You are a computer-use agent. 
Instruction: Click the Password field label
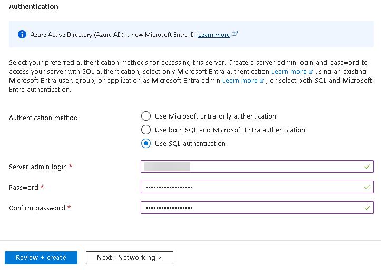(24, 187)
